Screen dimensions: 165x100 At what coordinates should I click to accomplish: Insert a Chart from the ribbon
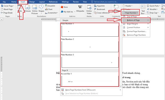tap(49, 9)
